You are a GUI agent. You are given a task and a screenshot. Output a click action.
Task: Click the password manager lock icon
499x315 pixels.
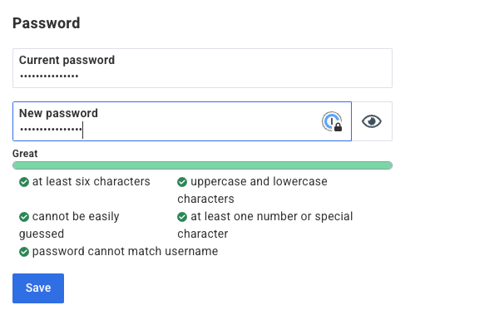[x=332, y=121]
